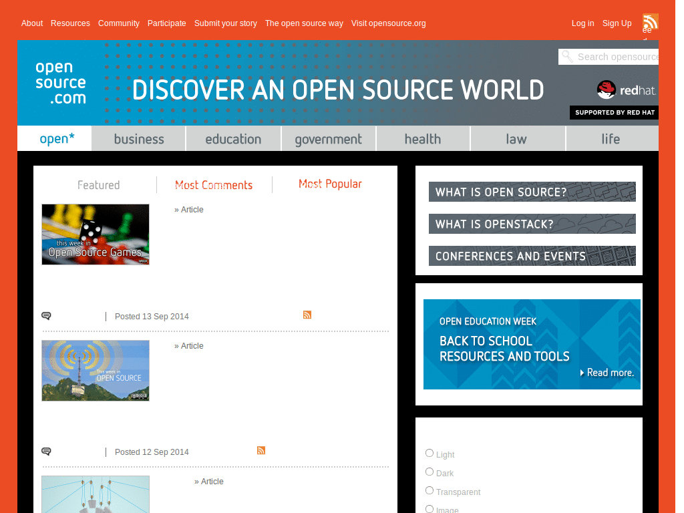
Task: Click the Article label beside Open Source Games thumbnail
Action: click(189, 209)
